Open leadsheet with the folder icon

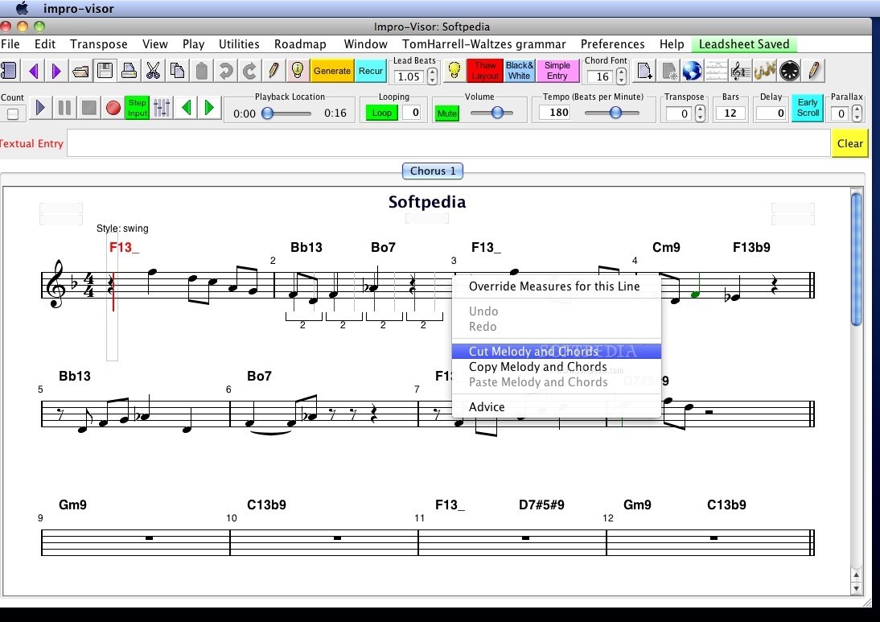coord(80,71)
